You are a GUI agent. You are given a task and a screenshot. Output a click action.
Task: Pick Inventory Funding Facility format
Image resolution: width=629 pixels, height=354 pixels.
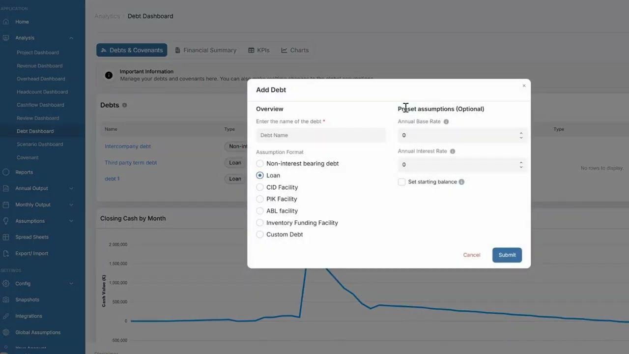tap(260, 223)
